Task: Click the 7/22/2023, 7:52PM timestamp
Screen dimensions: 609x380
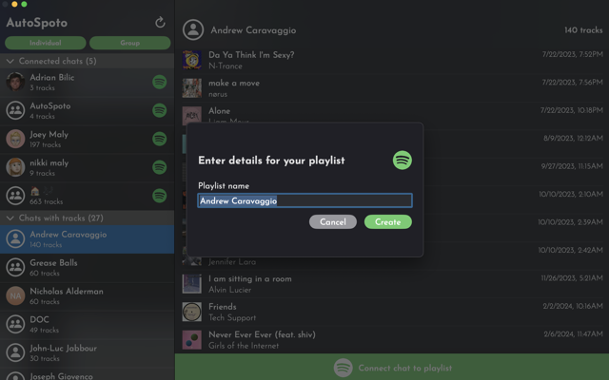Action: click(x=573, y=54)
